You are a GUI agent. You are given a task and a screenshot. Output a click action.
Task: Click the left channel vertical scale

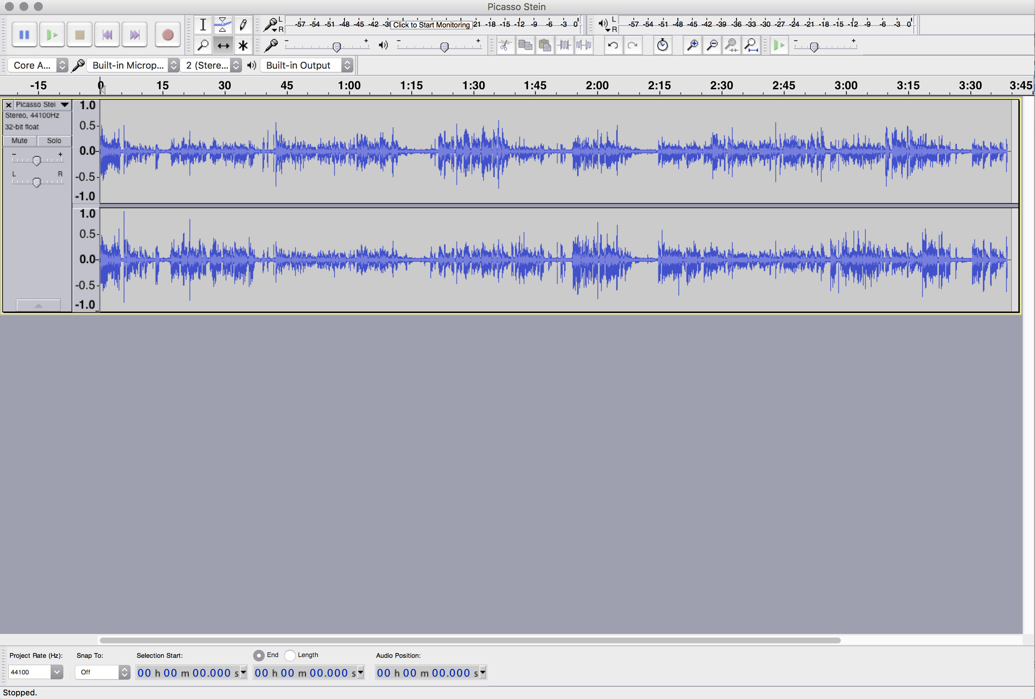coord(86,151)
